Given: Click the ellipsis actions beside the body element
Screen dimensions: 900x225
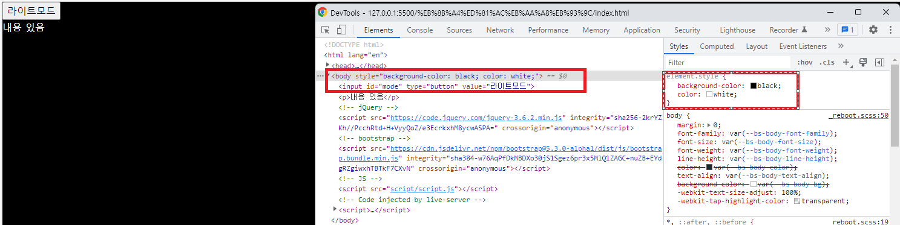Looking at the screenshot, I should tap(320, 76).
